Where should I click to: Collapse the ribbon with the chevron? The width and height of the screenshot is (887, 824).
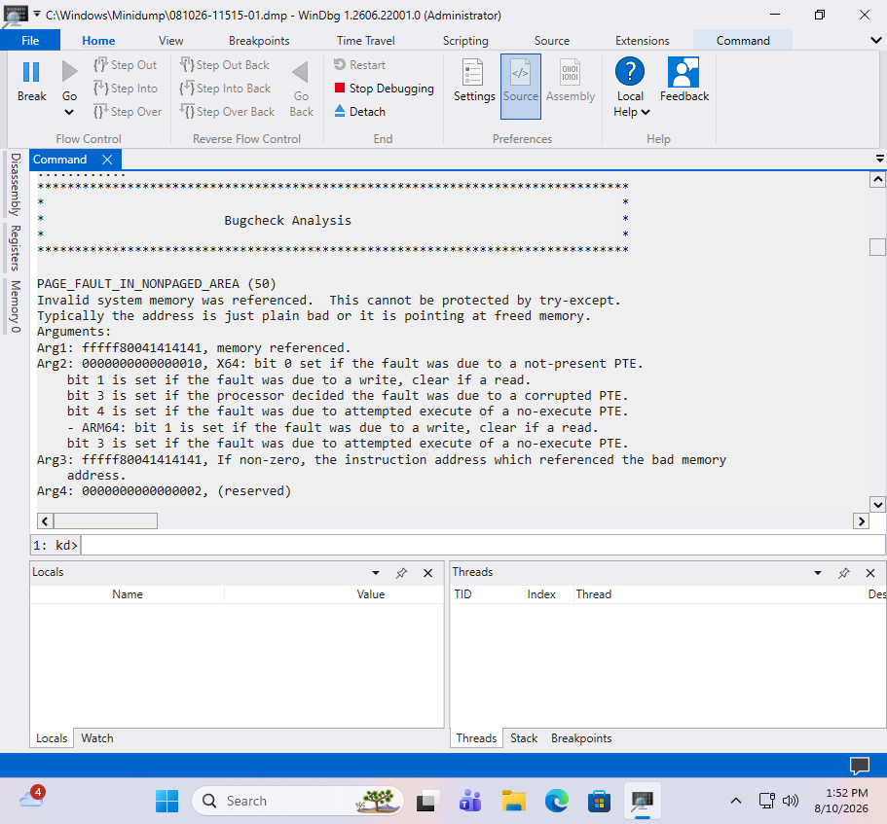tap(875, 40)
